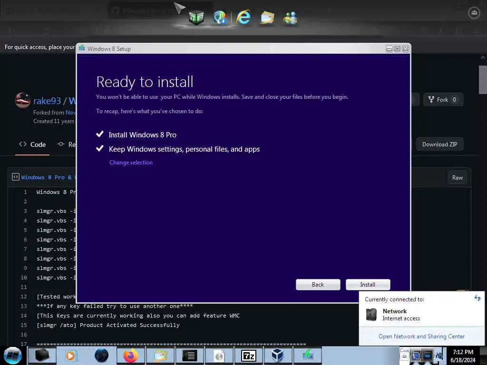
Task: Switch to Firefox in the taskbar
Action: pyautogui.click(x=130, y=355)
